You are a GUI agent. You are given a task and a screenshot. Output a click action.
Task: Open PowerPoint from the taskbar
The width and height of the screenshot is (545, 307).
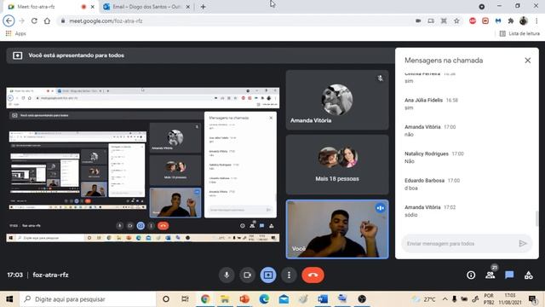[x=244, y=299]
